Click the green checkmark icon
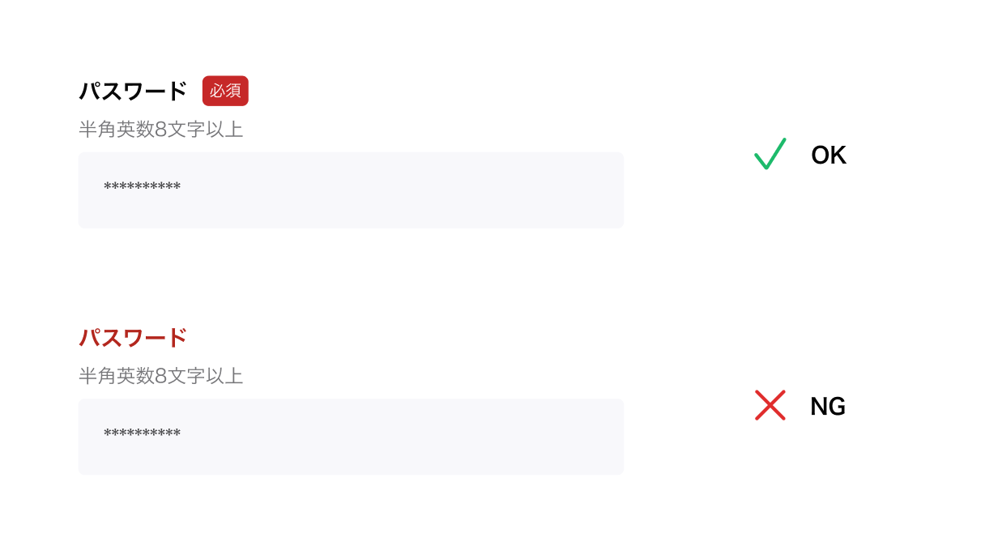Viewport: 985px width, 559px height. click(x=770, y=154)
